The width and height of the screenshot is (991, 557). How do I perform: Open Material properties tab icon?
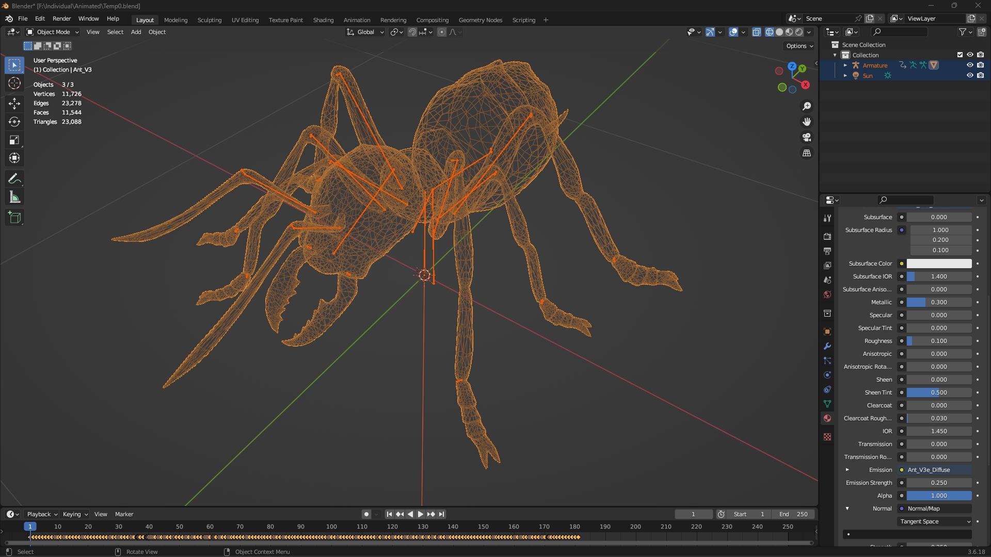827,418
